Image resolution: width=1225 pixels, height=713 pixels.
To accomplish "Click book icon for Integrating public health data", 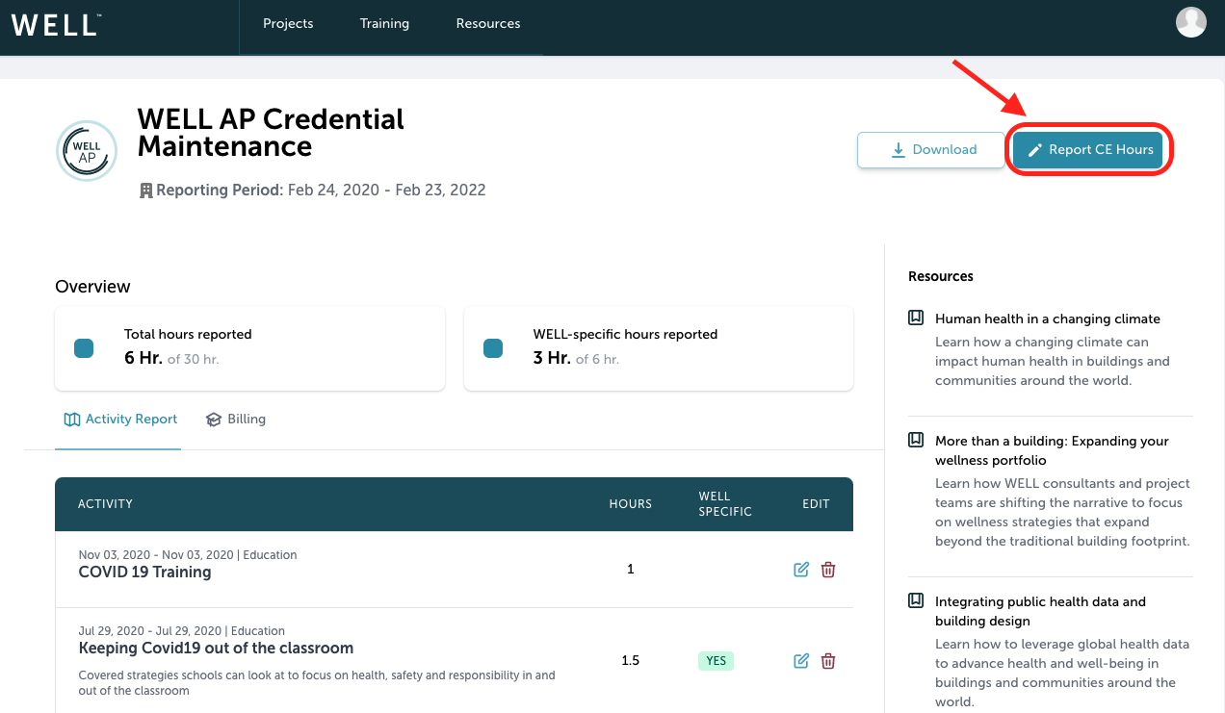I will click(916, 601).
